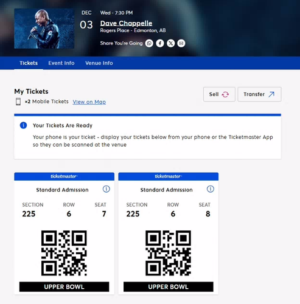Click the My Tickets heading
Viewport: 300px width, 304px height.
click(31, 91)
